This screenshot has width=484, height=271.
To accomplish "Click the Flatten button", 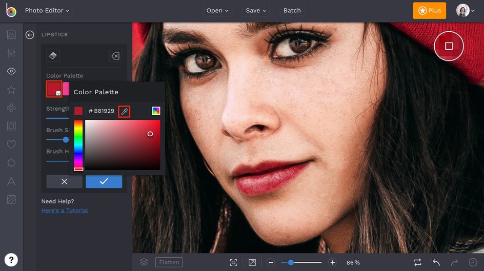I will (169, 262).
